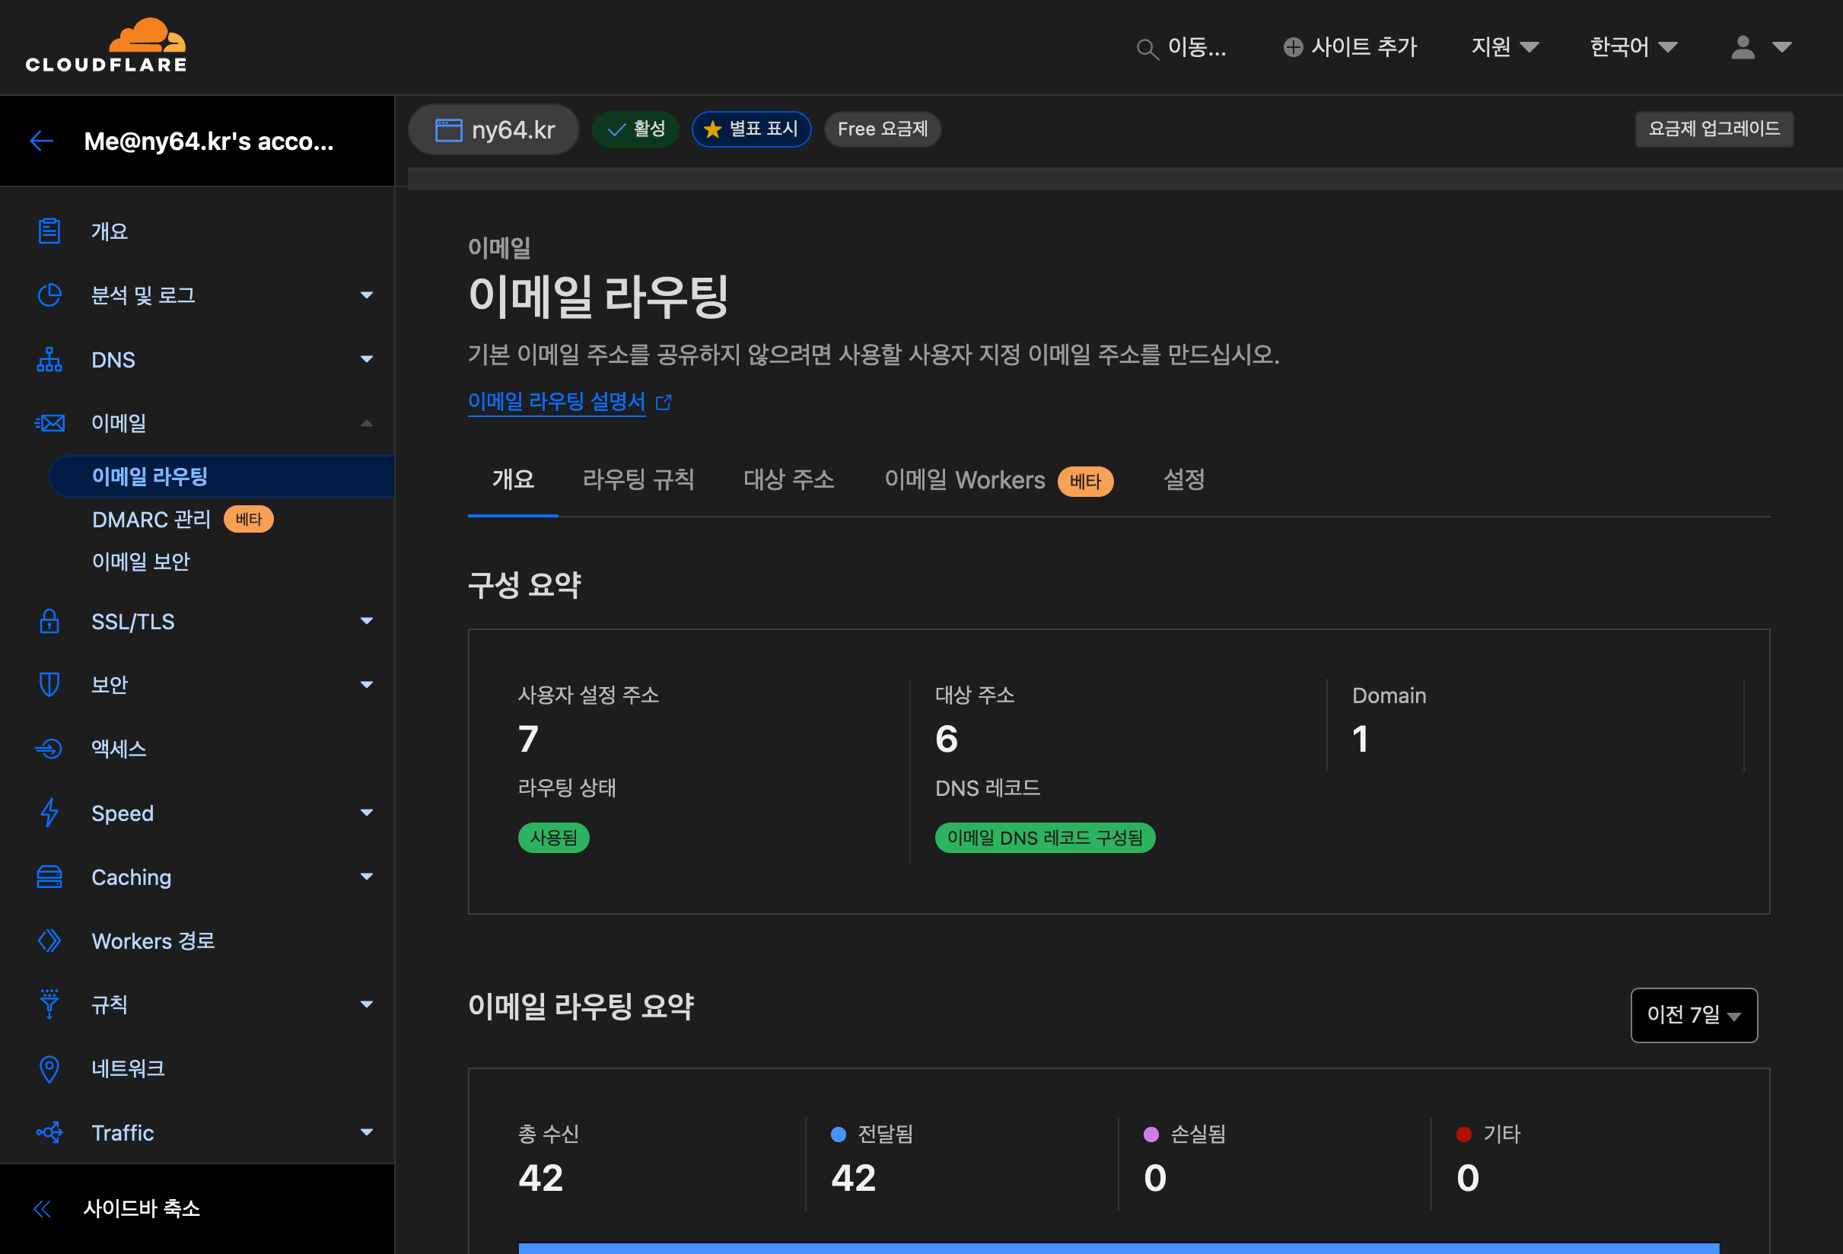Click the star icon in 별표 표시
1843x1254 pixels.
point(712,129)
